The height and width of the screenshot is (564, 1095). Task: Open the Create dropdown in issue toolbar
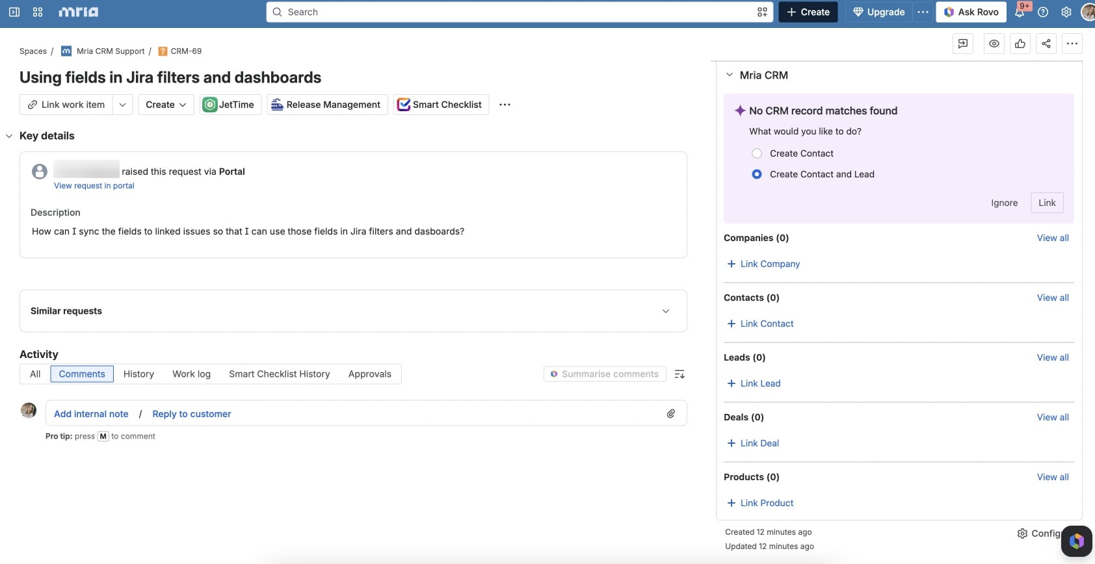click(x=166, y=105)
